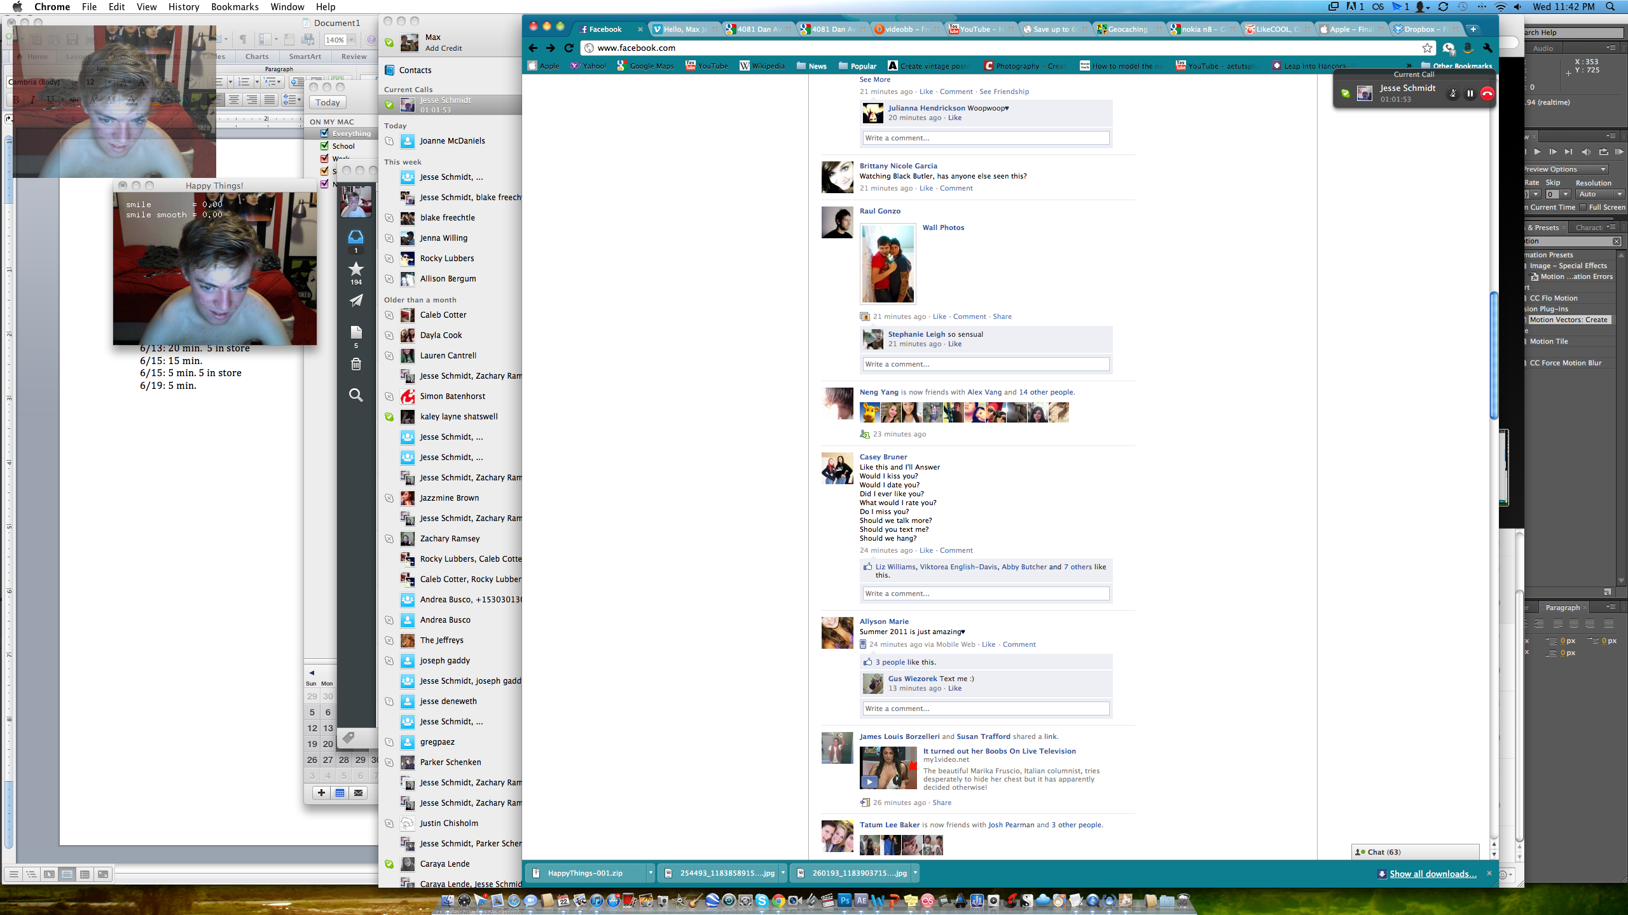
Task: Click the Amazon extension icon
Action: [x=1468, y=48]
